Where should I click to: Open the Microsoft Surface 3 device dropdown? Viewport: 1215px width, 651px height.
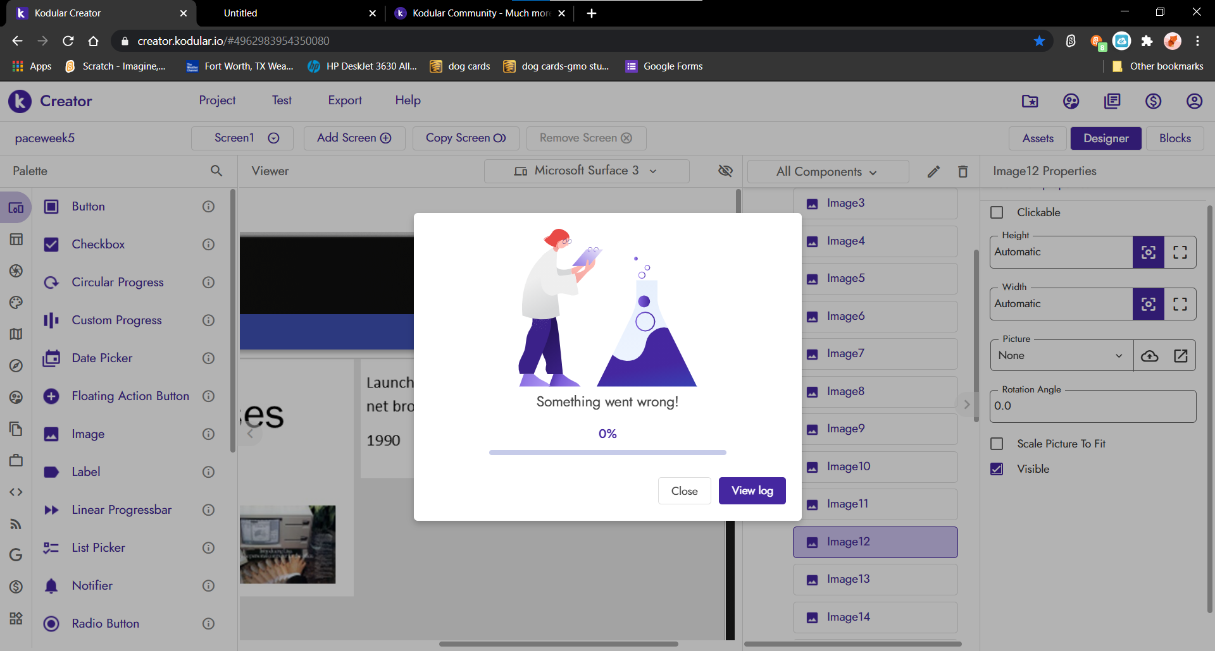[x=586, y=171]
